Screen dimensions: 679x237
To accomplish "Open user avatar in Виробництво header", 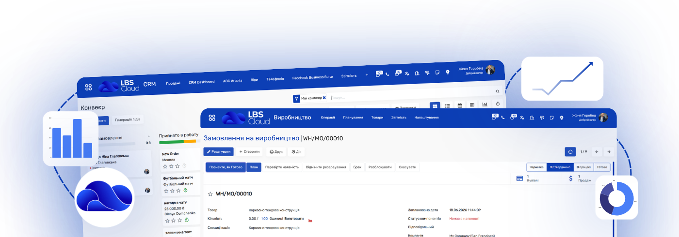I will [x=603, y=118].
